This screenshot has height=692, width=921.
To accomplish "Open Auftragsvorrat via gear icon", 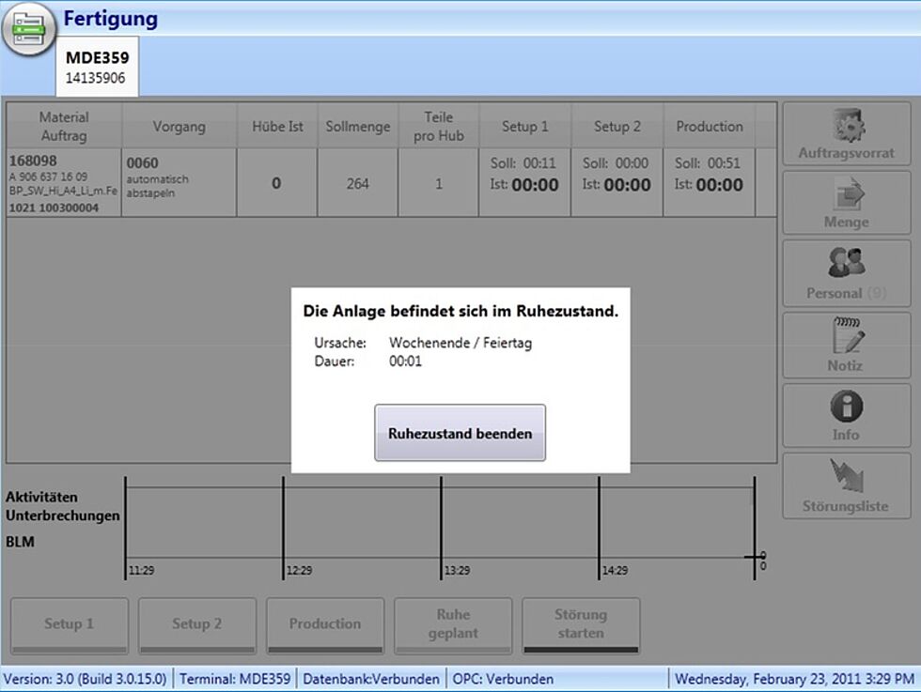I will pyautogui.click(x=846, y=126).
